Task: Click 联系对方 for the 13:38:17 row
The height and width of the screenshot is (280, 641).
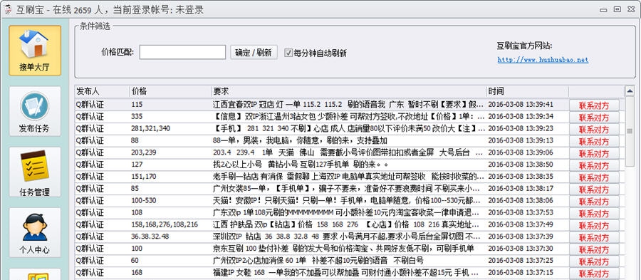Action: [594, 190]
